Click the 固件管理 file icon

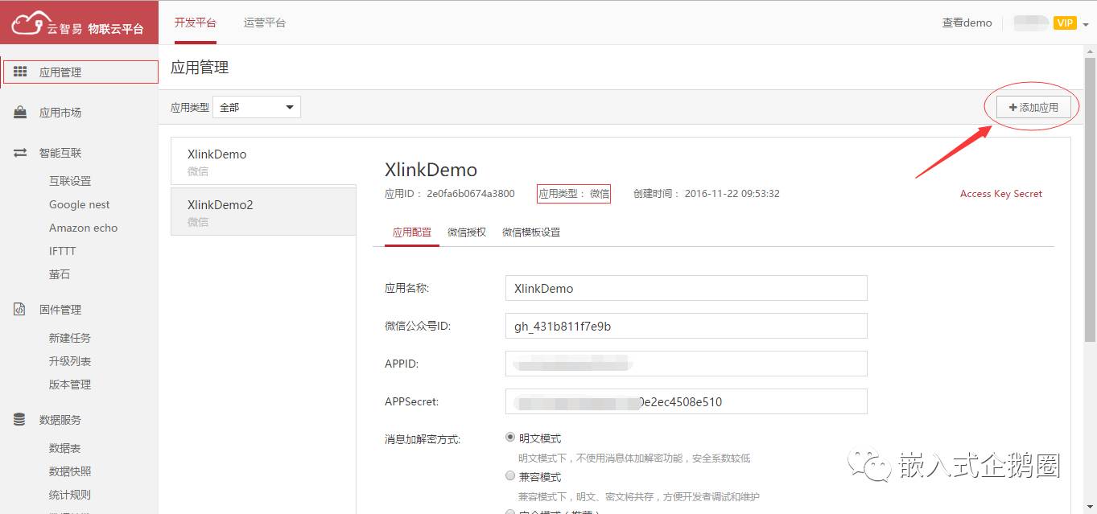(x=20, y=310)
